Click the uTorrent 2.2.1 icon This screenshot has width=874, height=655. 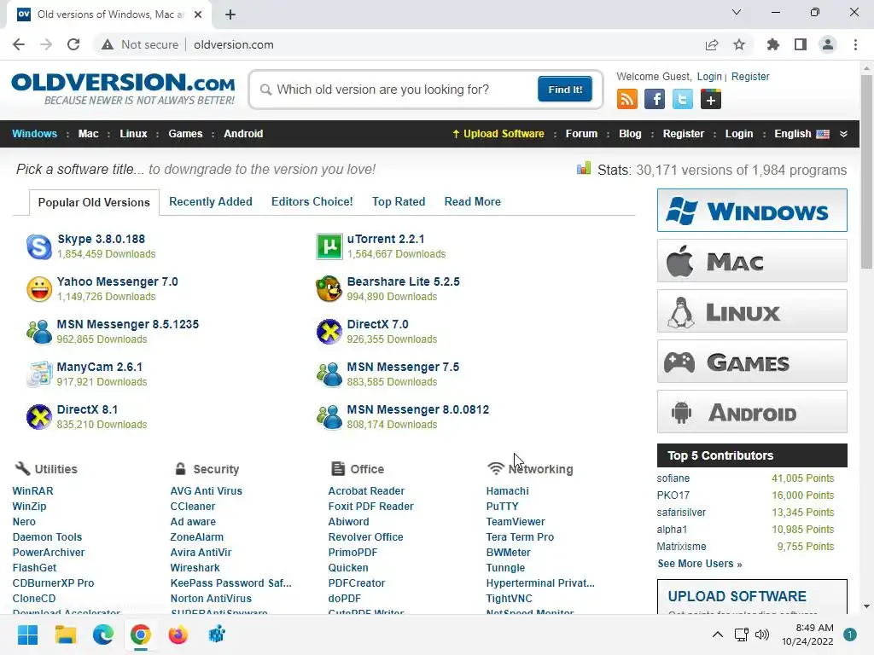(x=329, y=246)
